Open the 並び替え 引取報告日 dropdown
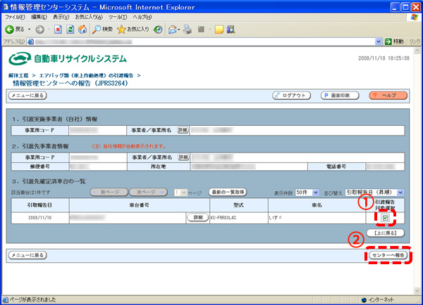Viewport: 423px width, 305px height. click(374, 193)
